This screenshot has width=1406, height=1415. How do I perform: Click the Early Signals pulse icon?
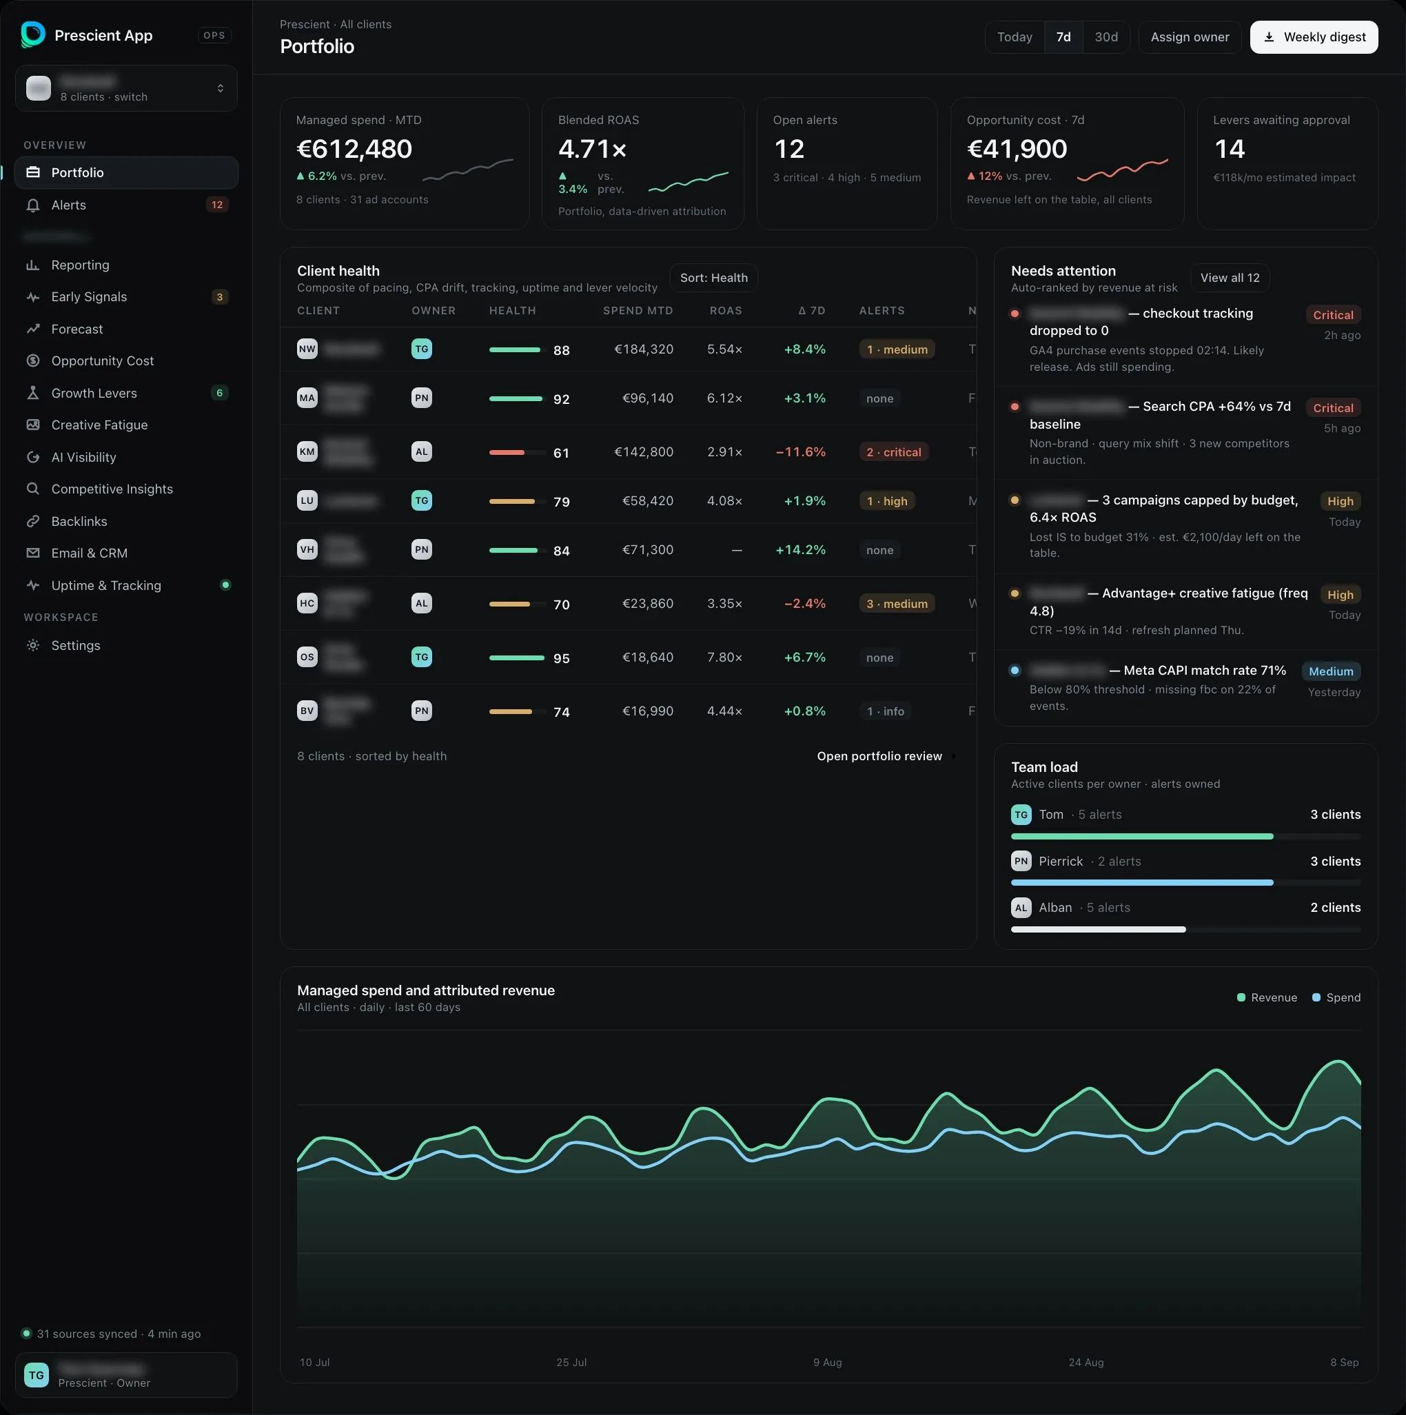coord(33,296)
